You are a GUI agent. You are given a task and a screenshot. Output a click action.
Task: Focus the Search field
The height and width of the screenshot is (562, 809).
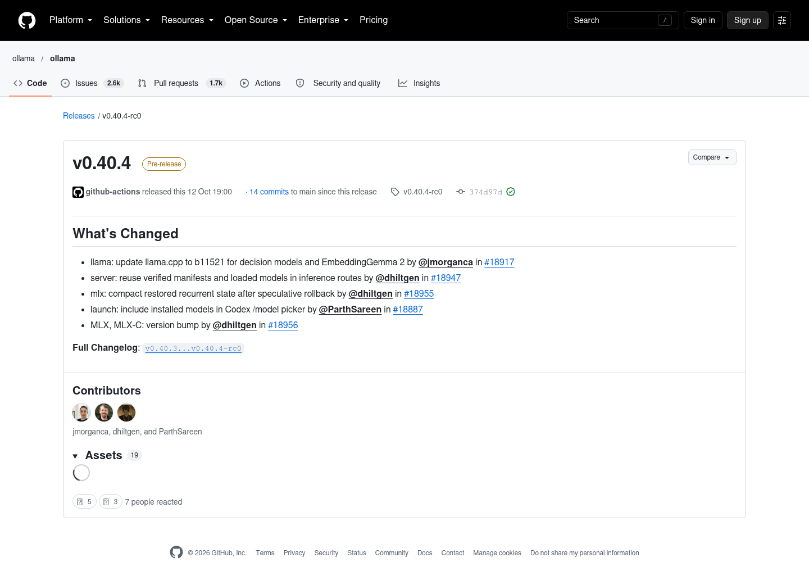[x=623, y=20]
